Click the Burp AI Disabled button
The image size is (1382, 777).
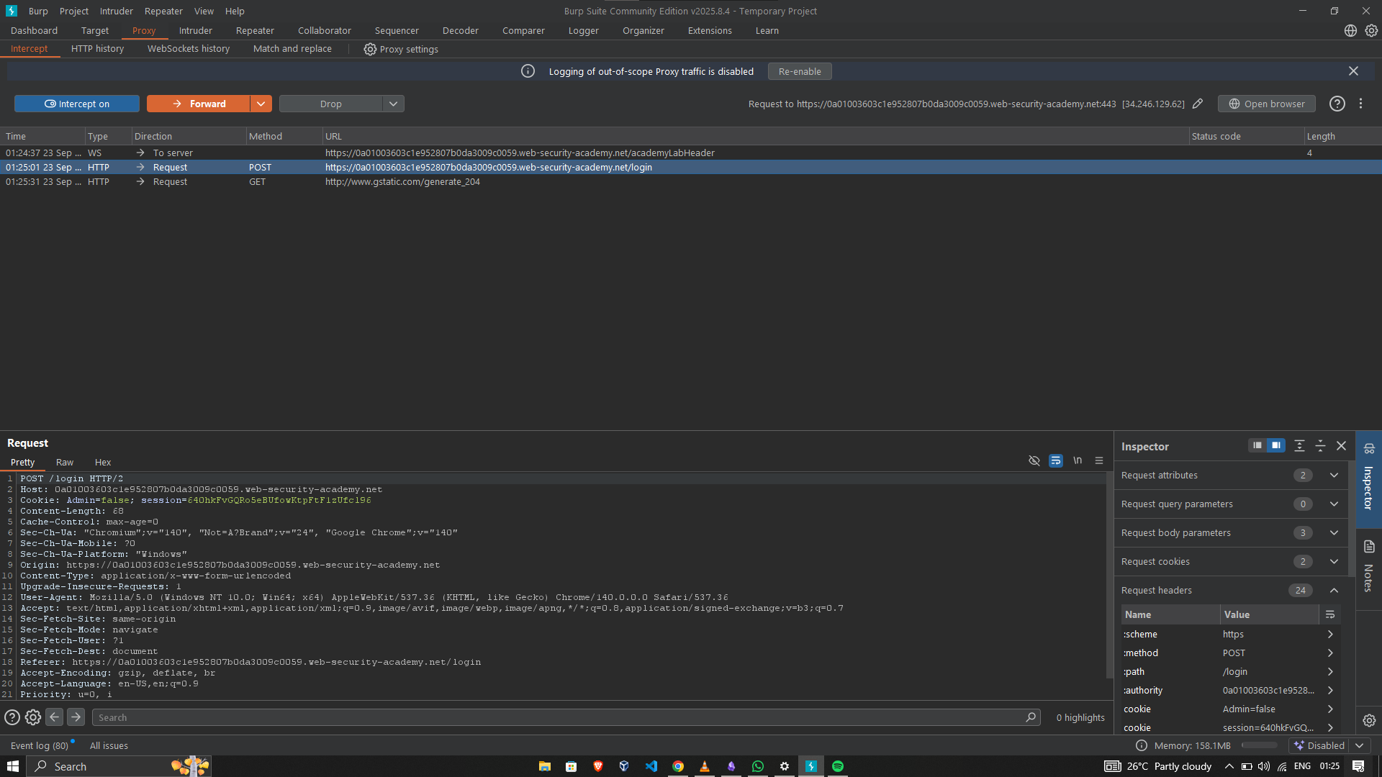[x=1319, y=745]
